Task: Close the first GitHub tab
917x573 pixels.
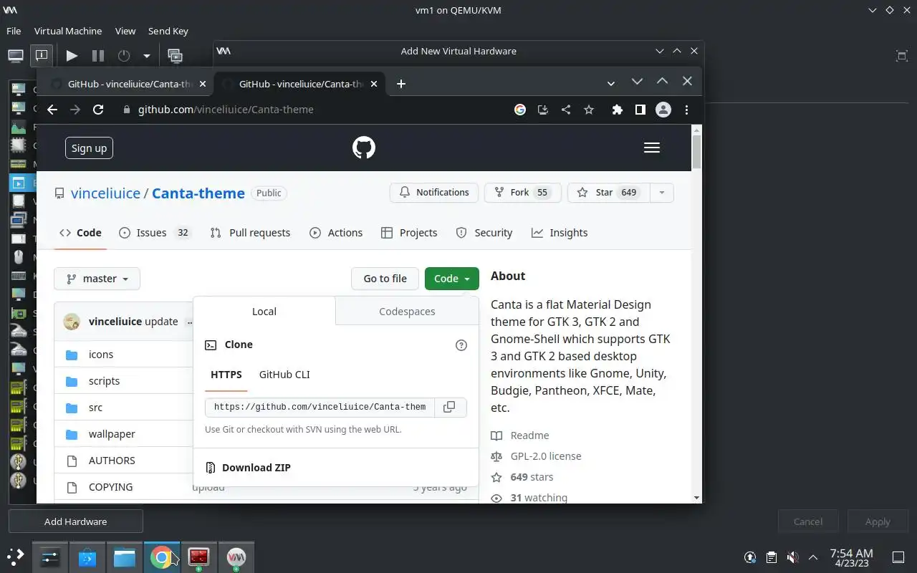Action: coord(203,84)
